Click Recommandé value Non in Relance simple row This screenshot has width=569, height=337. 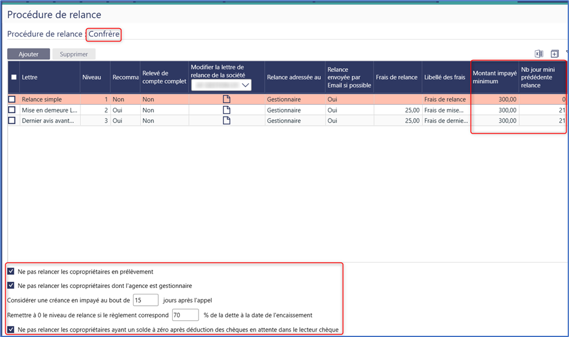[125, 99]
